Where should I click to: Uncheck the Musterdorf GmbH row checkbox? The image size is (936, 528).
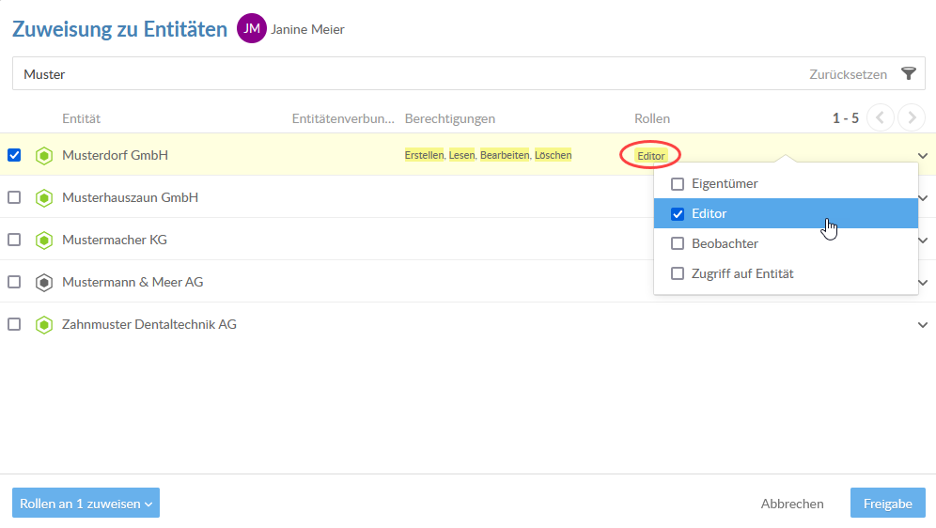tap(14, 155)
